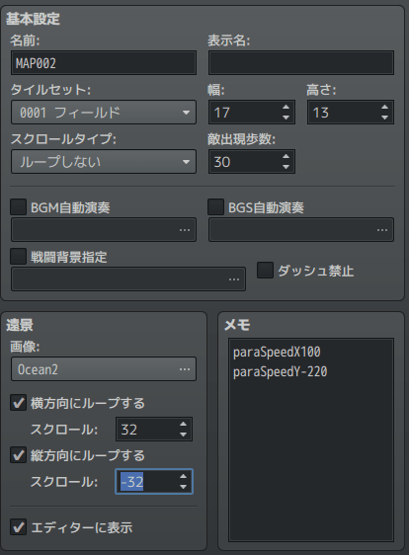
Task: Decrease horizontal scroll value down arrow
Action: point(183,435)
